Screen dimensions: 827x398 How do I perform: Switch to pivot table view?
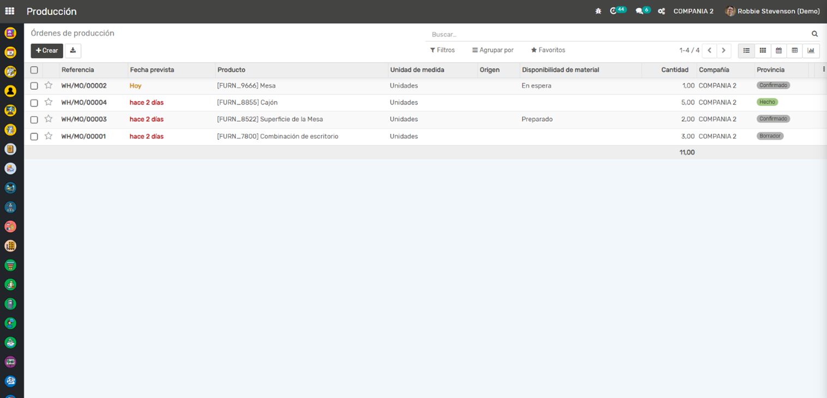tap(795, 51)
